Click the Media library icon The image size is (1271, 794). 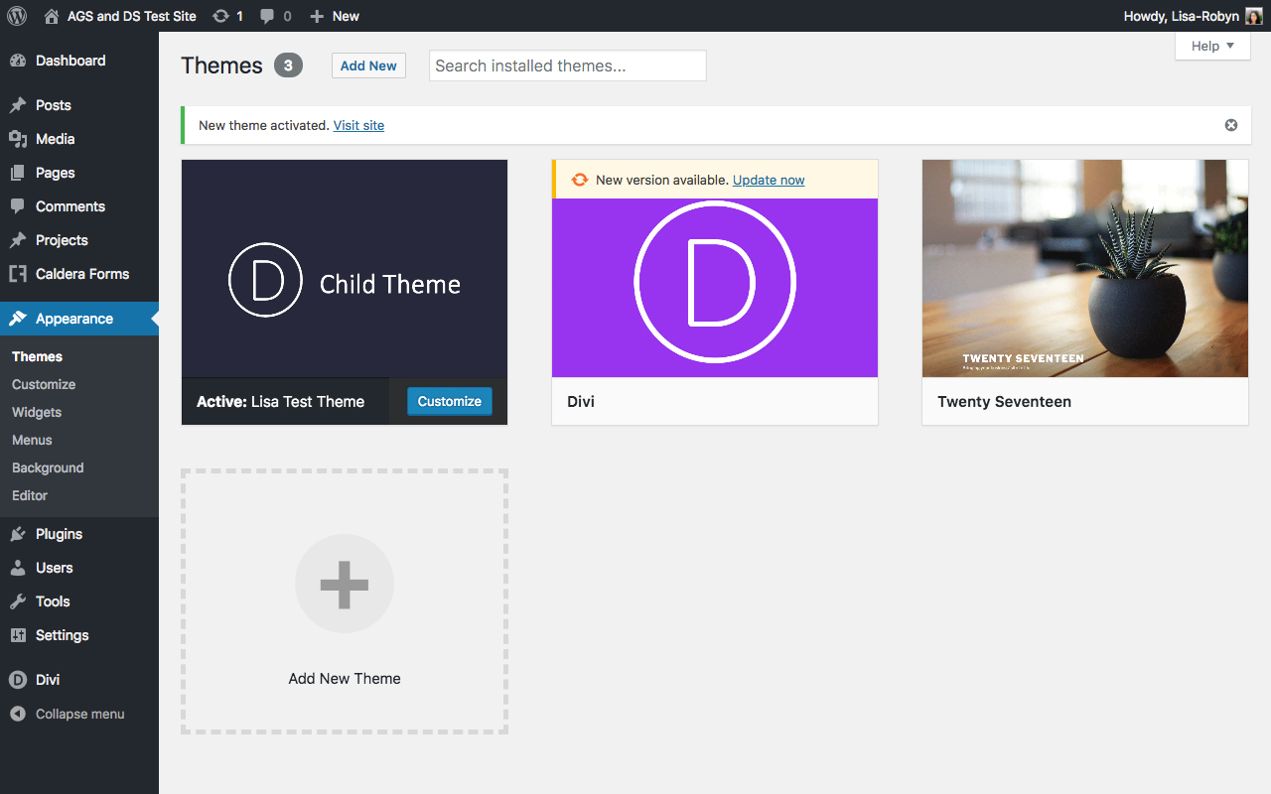(x=18, y=139)
